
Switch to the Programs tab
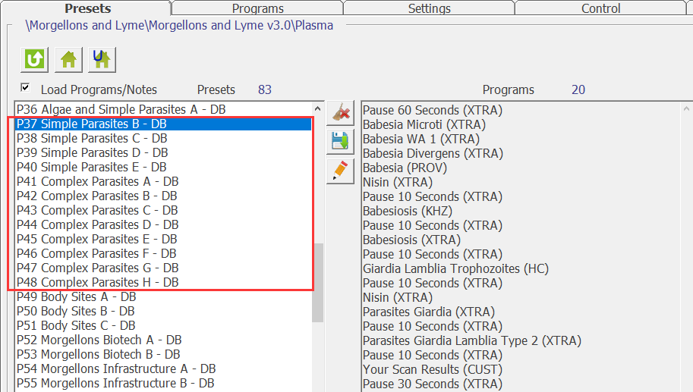click(257, 8)
